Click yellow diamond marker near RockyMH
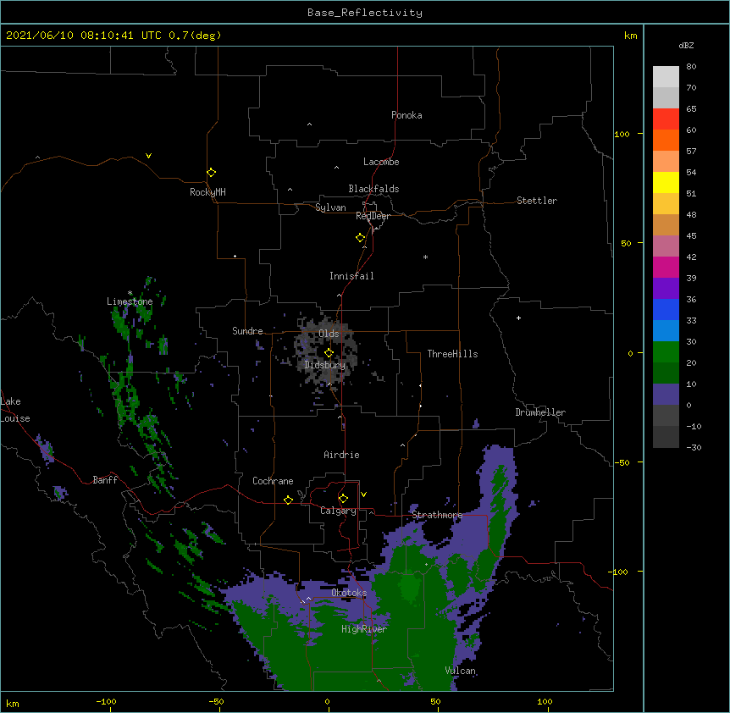The height and width of the screenshot is (713, 730). click(212, 173)
